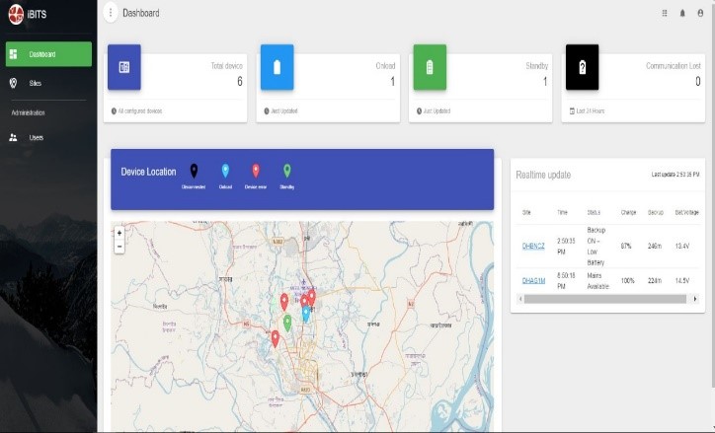
Task: Click the green Standby battery icon
Action: pyautogui.click(x=430, y=67)
